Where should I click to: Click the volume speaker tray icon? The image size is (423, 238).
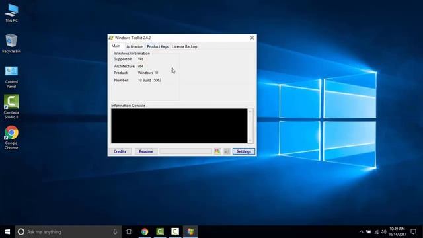(x=383, y=232)
